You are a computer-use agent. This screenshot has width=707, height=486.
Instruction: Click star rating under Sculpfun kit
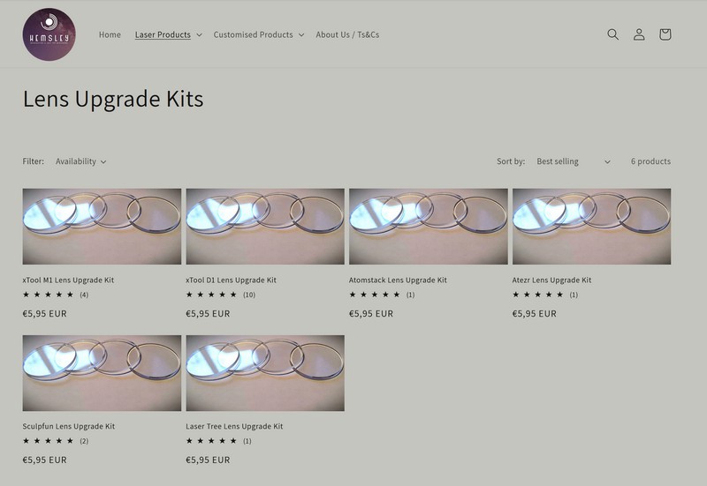pos(56,441)
